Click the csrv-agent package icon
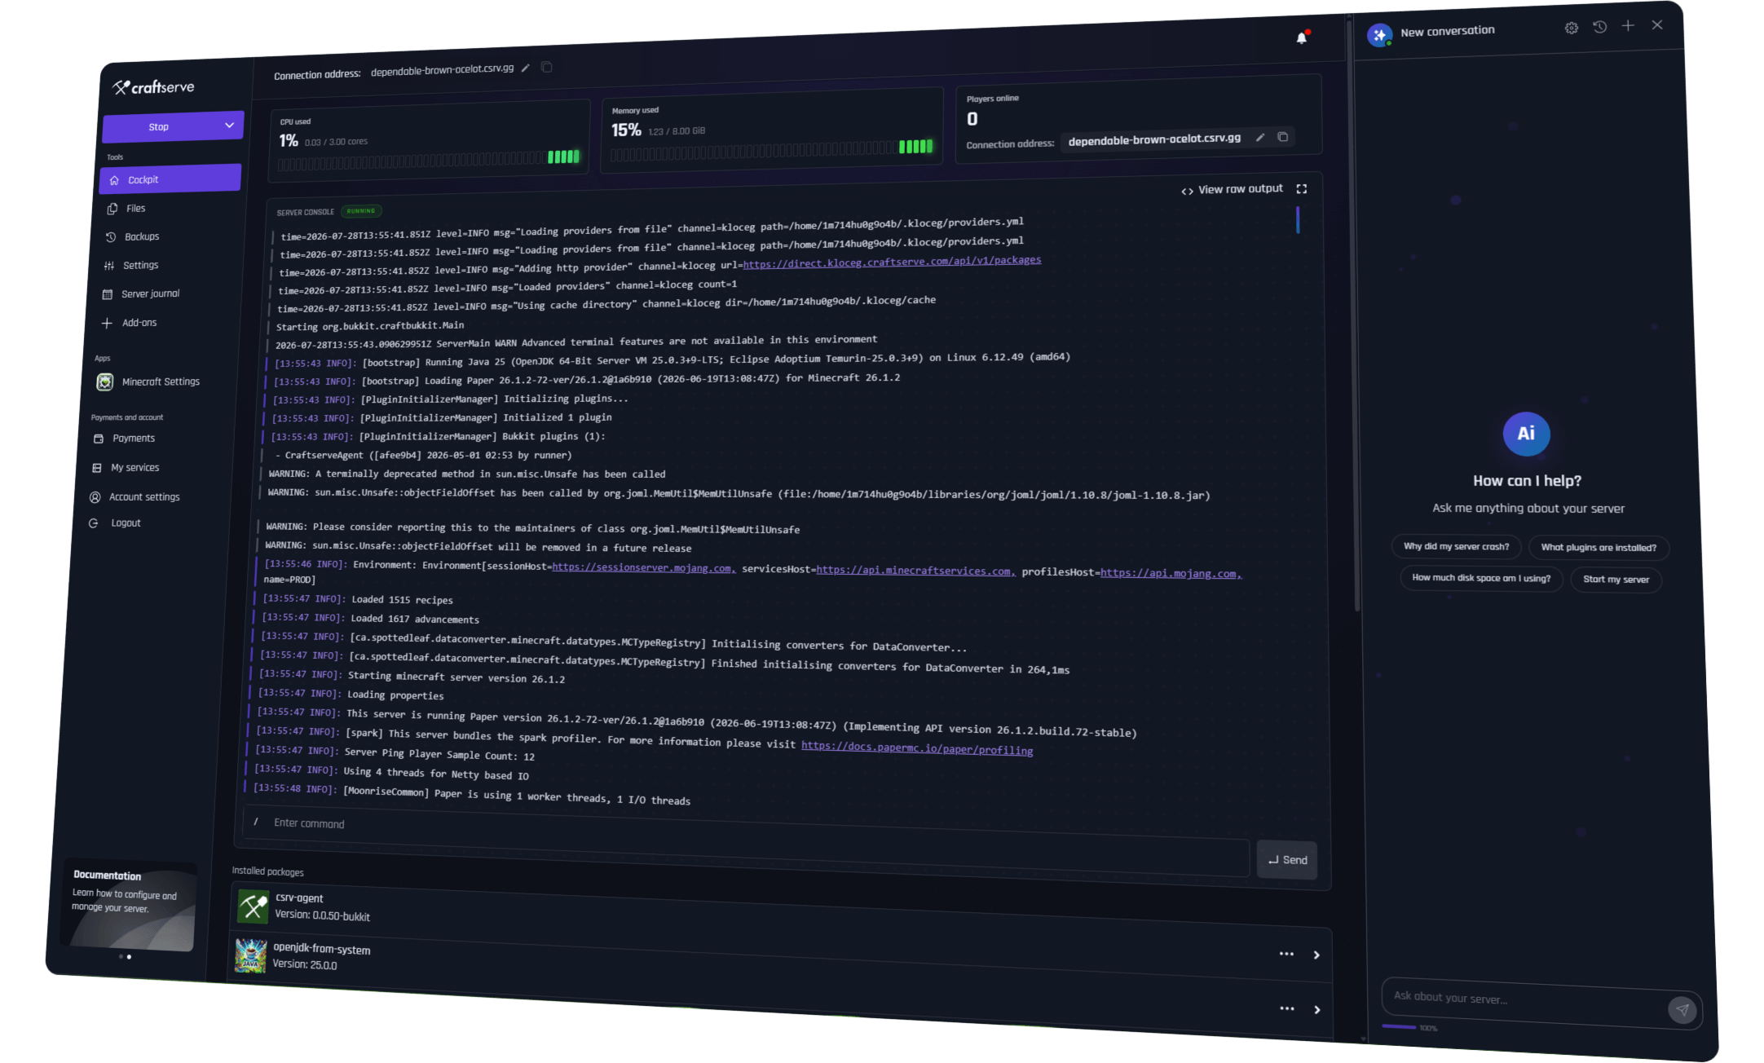 pos(253,906)
